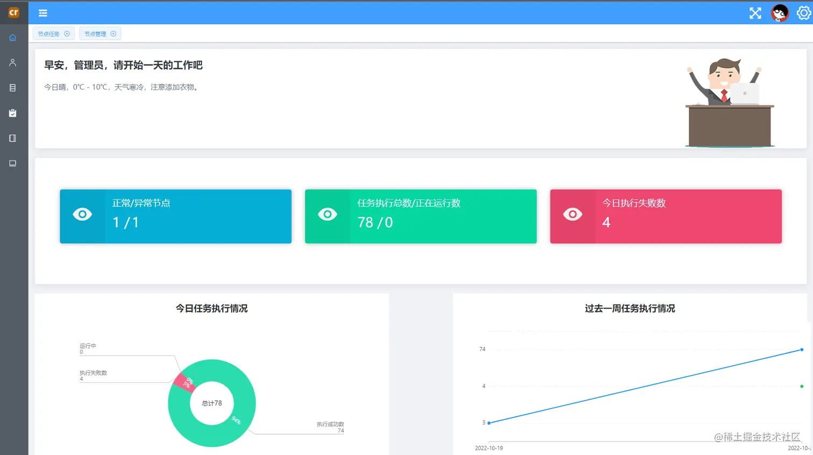Click the cr logo to expand navigation
The image size is (813, 455).
point(14,12)
